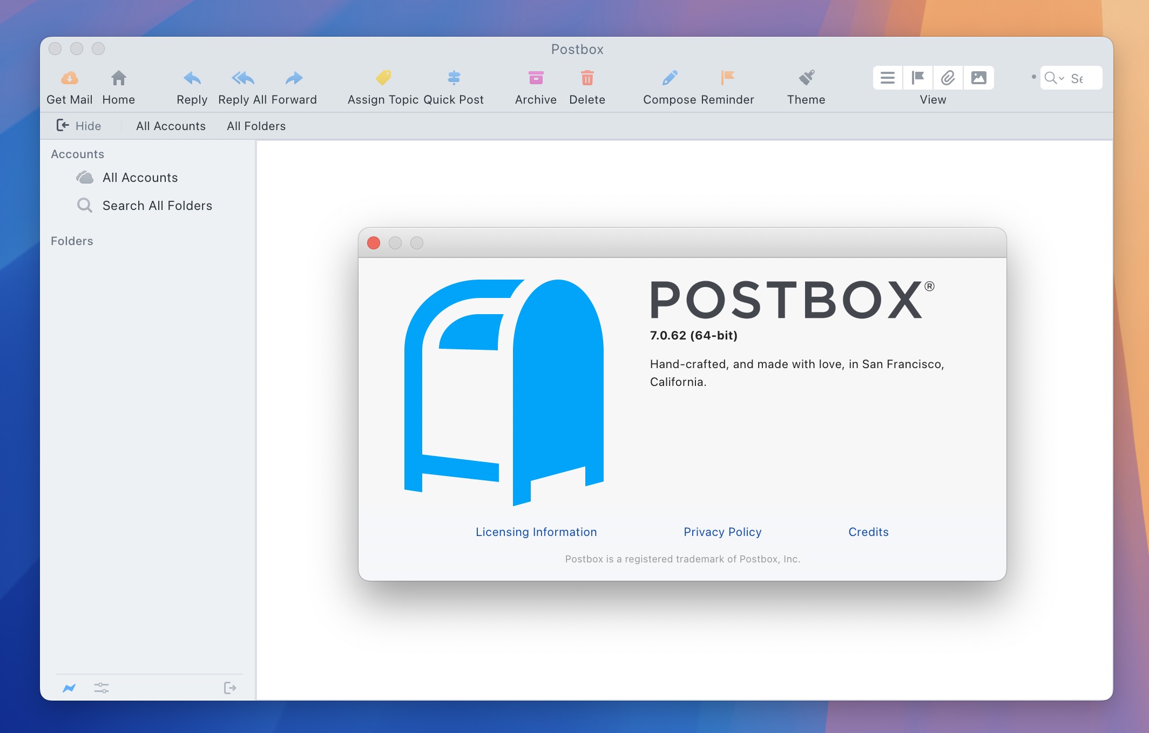This screenshot has height=733, width=1149.
Task: Click the version text 7.0.62 (64-bit)
Action: pos(693,335)
